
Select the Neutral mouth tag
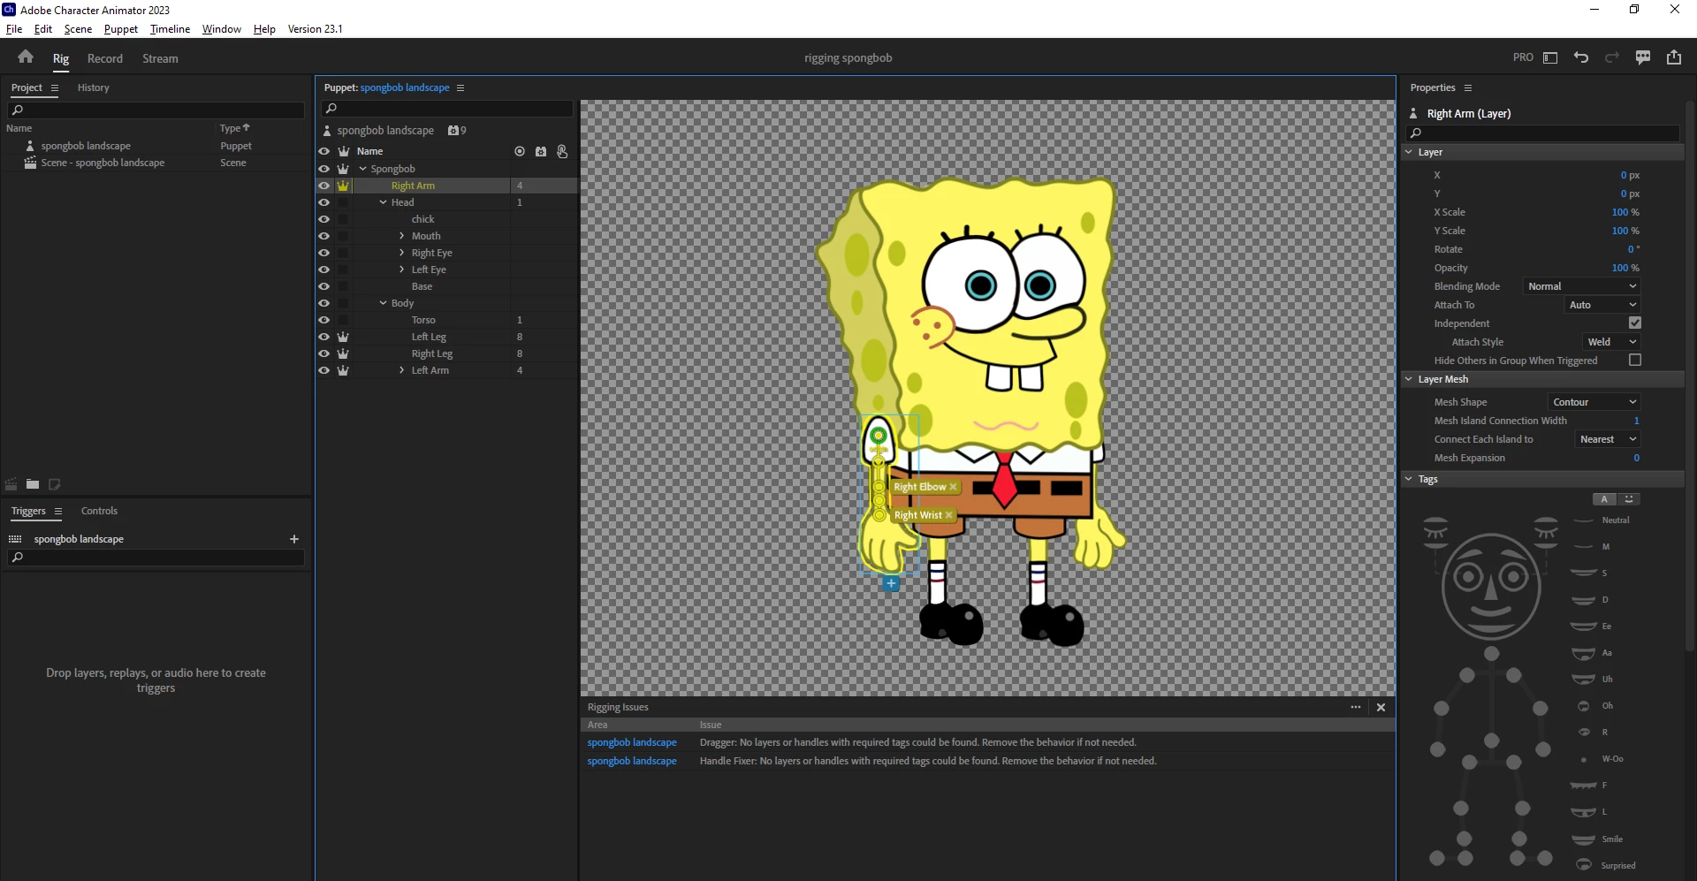(x=1602, y=520)
